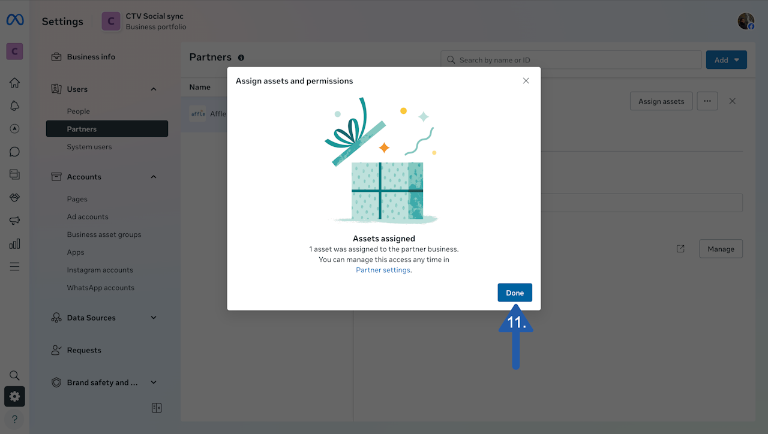Select Partners in the sidebar

pyautogui.click(x=107, y=129)
